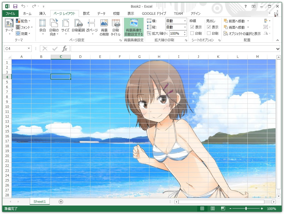This screenshot has height=214, width=284.
Task: Open quick access toolbar customize arrow
Action: click(43, 7)
